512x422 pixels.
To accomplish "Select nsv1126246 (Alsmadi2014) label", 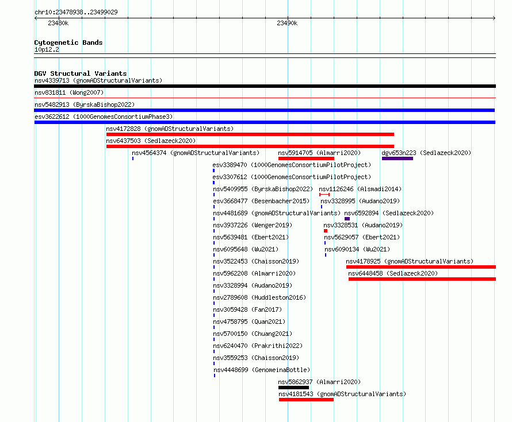I will (360, 189).
